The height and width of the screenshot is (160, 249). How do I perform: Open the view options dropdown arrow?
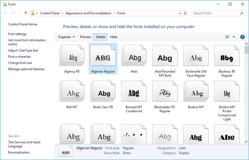[234, 37]
